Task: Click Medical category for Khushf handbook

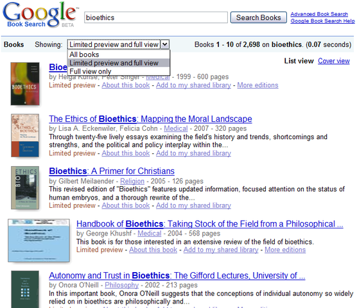Action: (150, 234)
